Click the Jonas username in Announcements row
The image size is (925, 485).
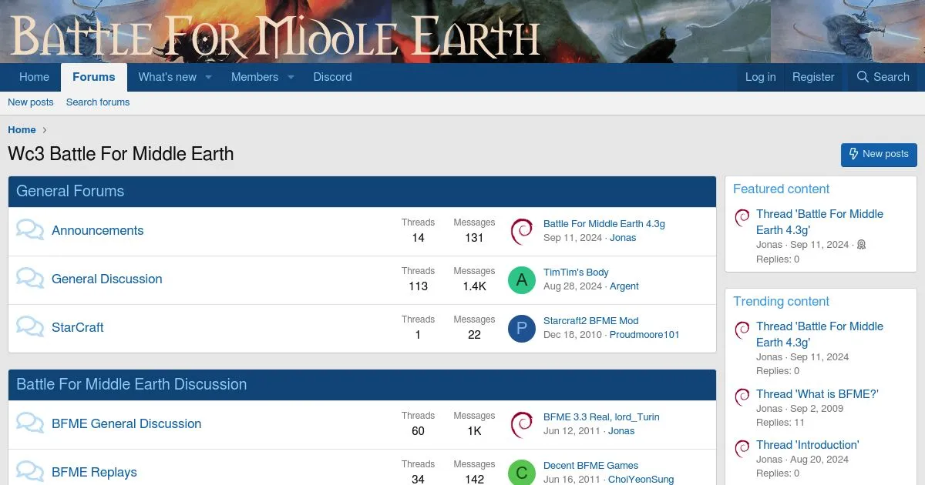[x=623, y=238]
